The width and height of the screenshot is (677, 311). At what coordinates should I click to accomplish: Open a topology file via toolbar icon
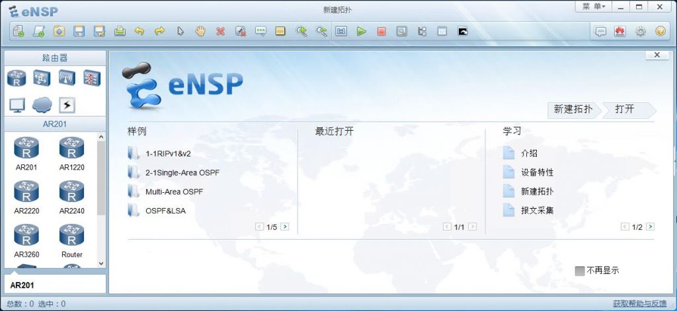point(59,31)
